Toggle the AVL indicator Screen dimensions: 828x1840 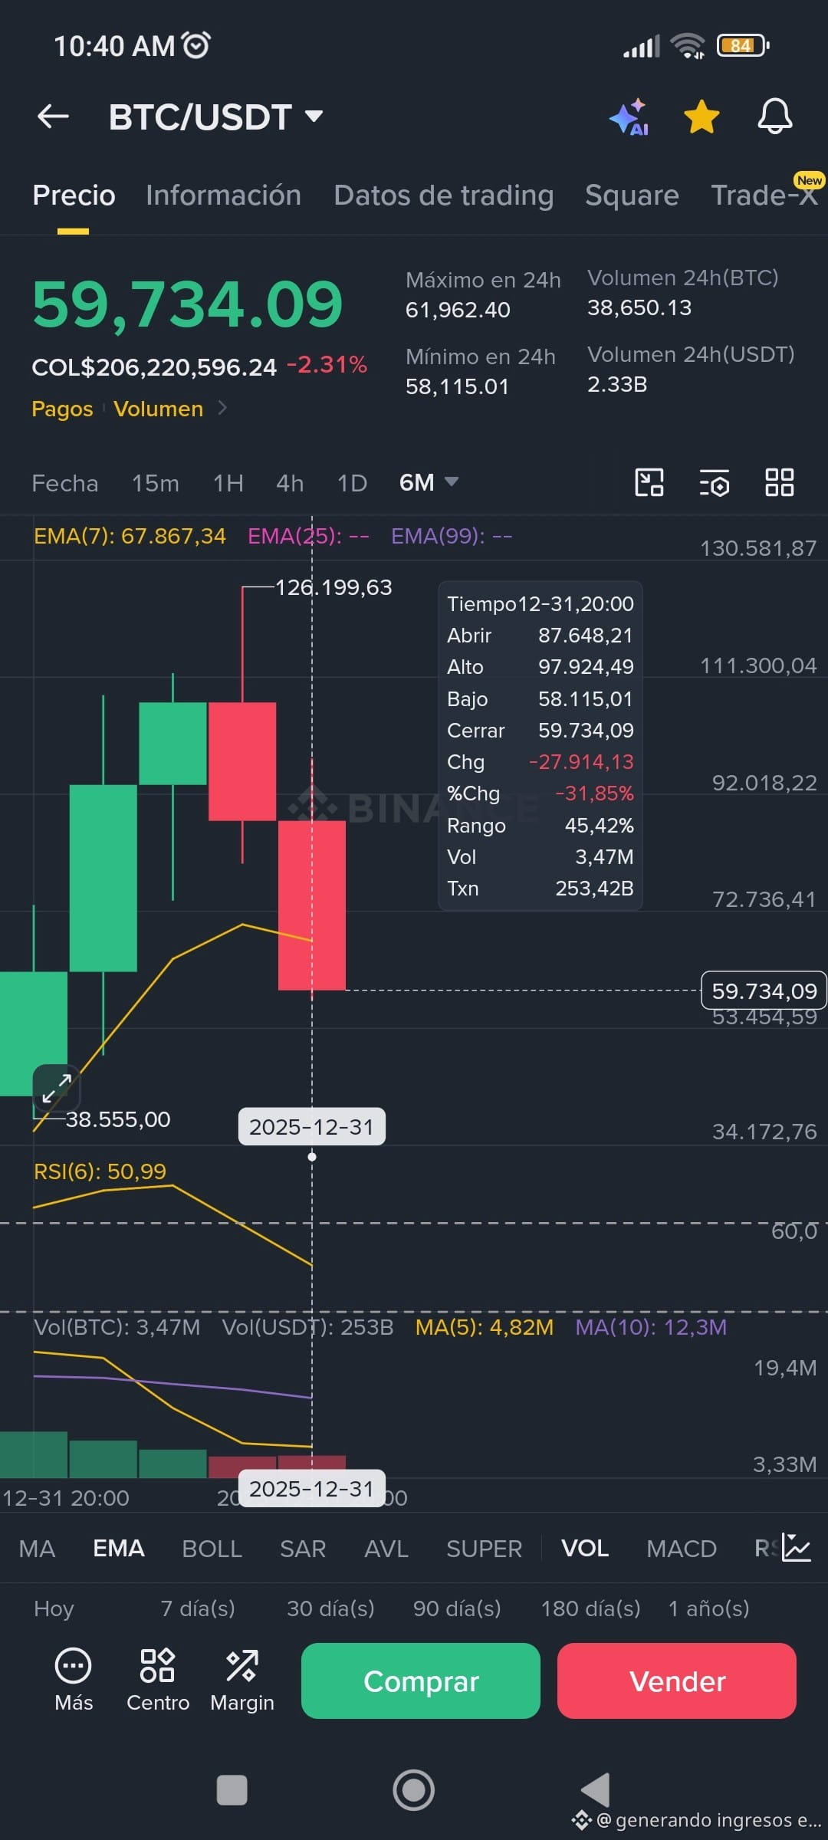pyautogui.click(x=386, y=1549)
